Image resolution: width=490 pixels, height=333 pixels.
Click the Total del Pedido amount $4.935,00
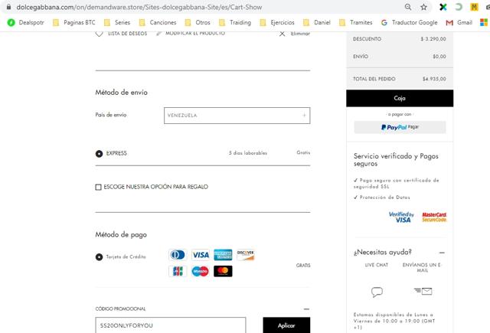click(x=434, y=79)
